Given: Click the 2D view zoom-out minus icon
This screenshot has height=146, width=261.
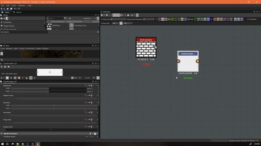Looking at the screenshot, I should tap(80, 78).
